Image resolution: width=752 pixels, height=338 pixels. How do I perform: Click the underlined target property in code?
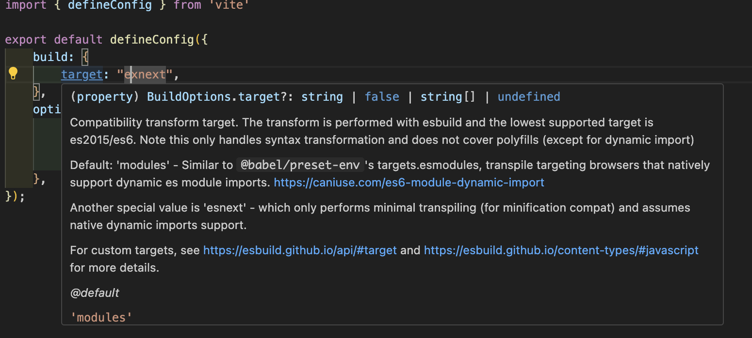point(82,75)
